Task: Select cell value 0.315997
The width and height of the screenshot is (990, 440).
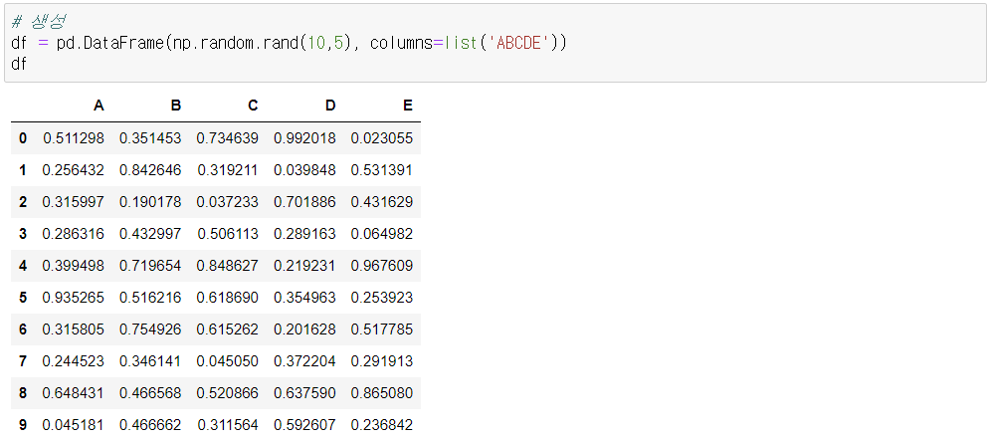Action: pyautogui.click(x=74, y=202)
